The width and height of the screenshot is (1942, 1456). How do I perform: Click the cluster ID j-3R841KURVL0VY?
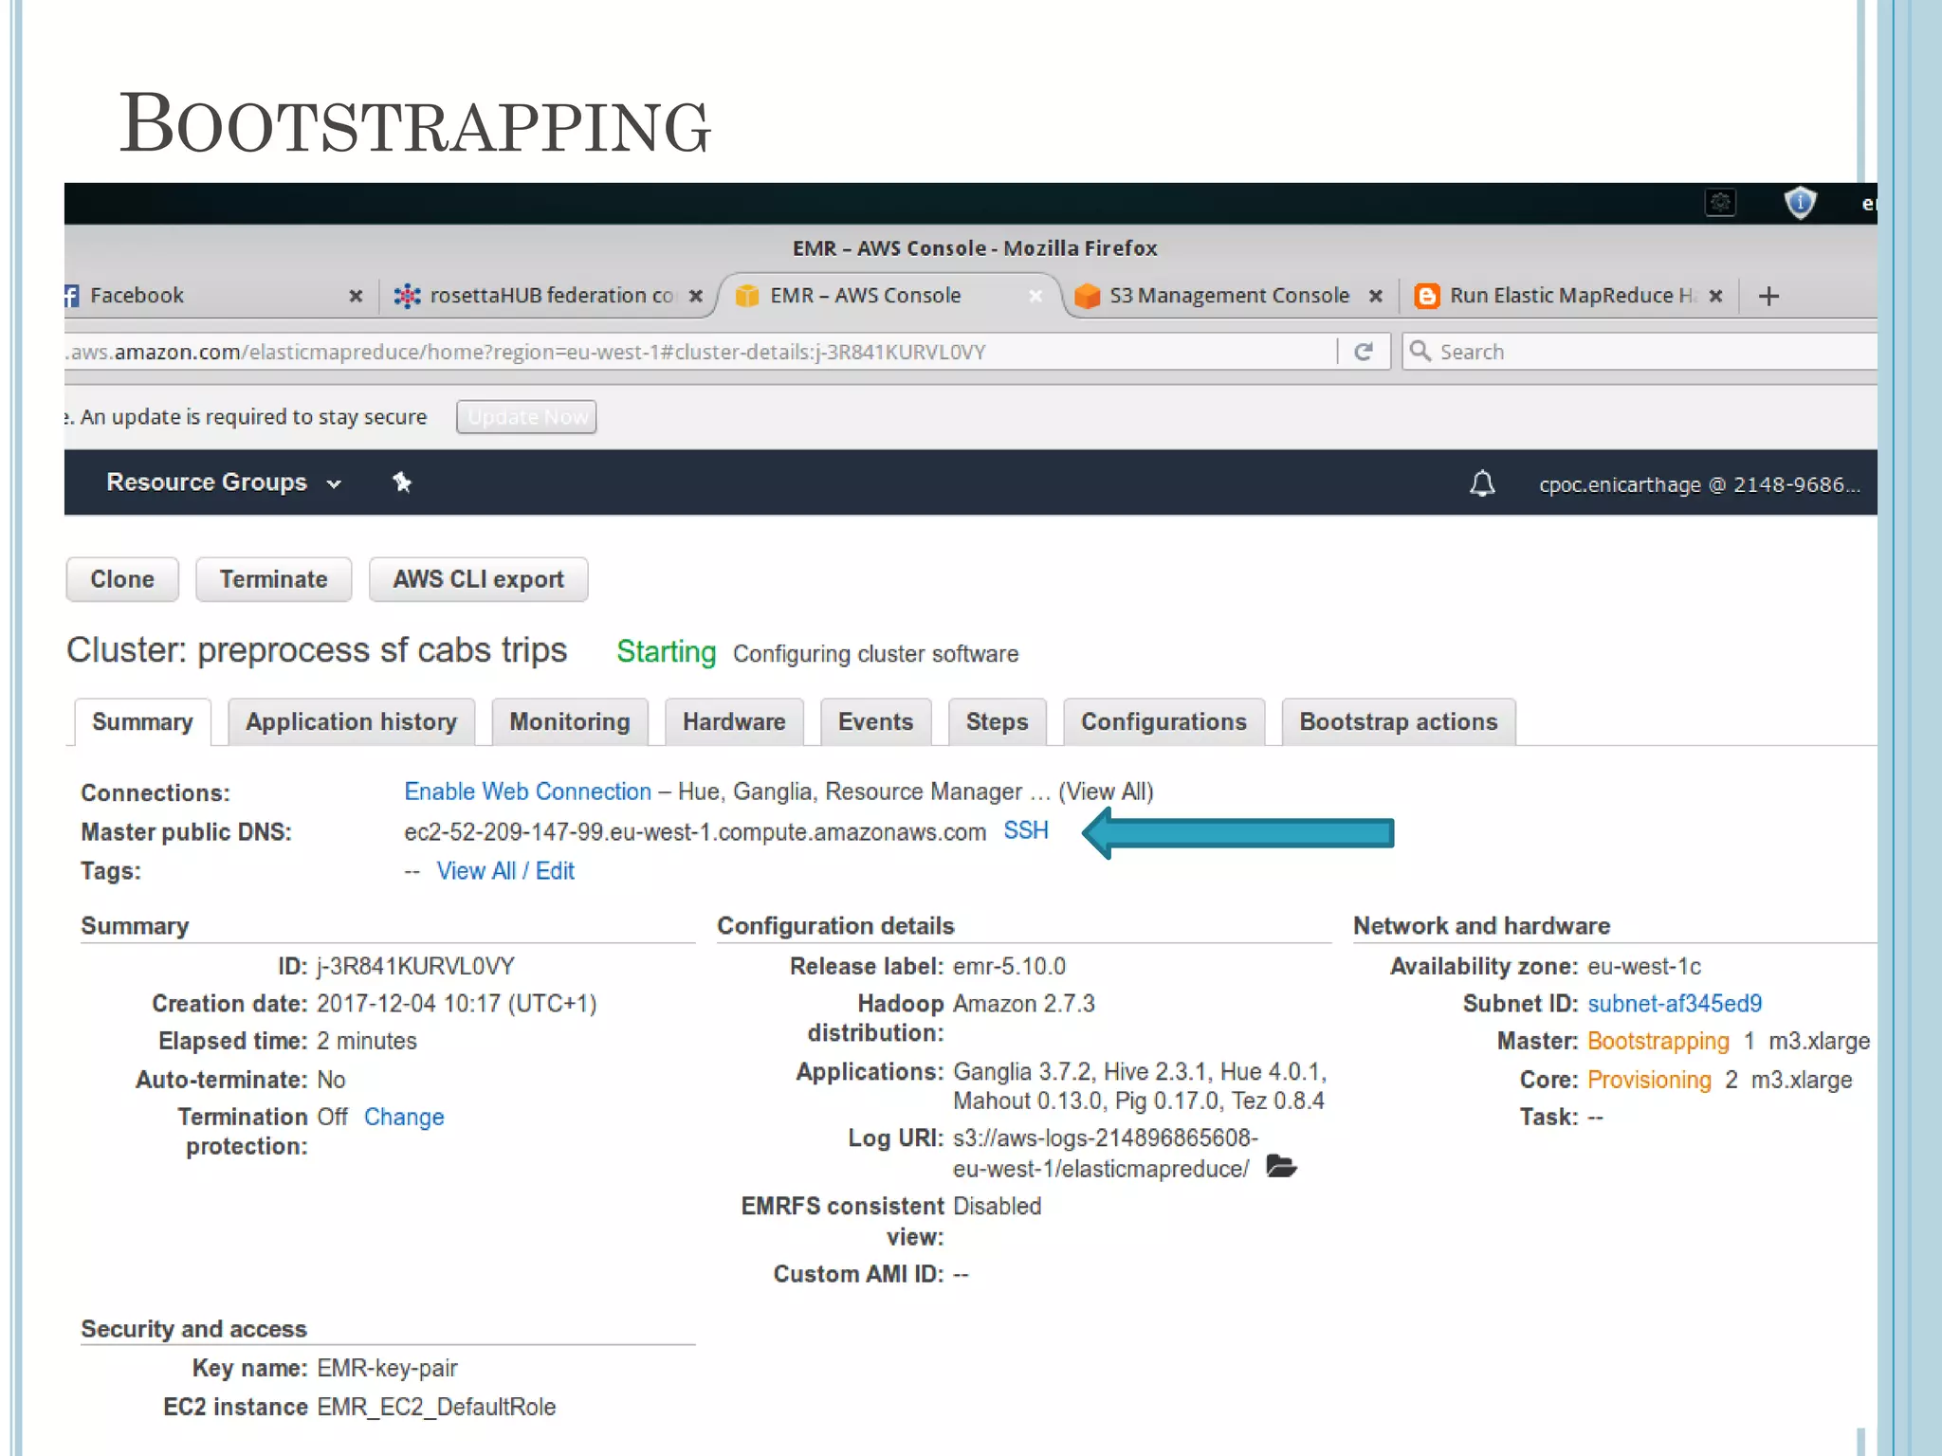[415, 966]
